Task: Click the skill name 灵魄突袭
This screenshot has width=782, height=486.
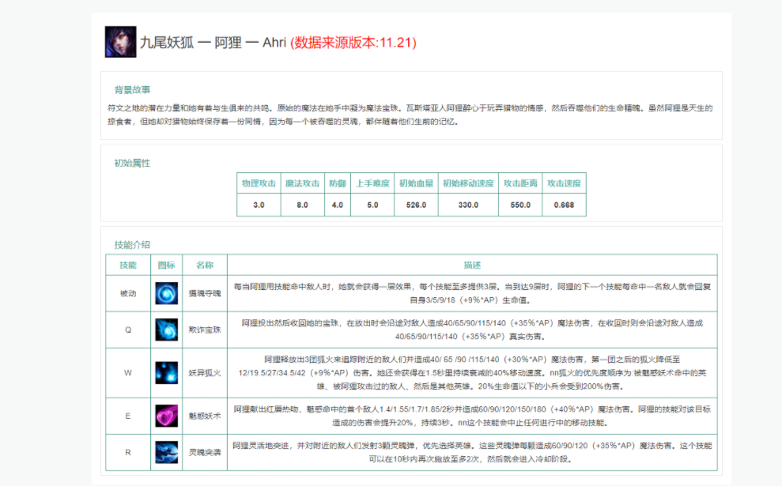Action: [x=205, y=453]
